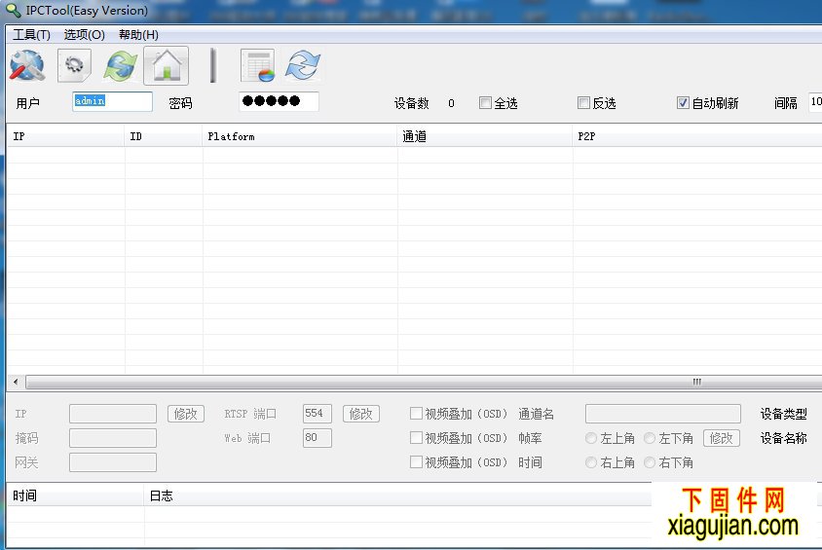
Task: Click the IPCTool magnifier title icon
Action: click(13, 10)
